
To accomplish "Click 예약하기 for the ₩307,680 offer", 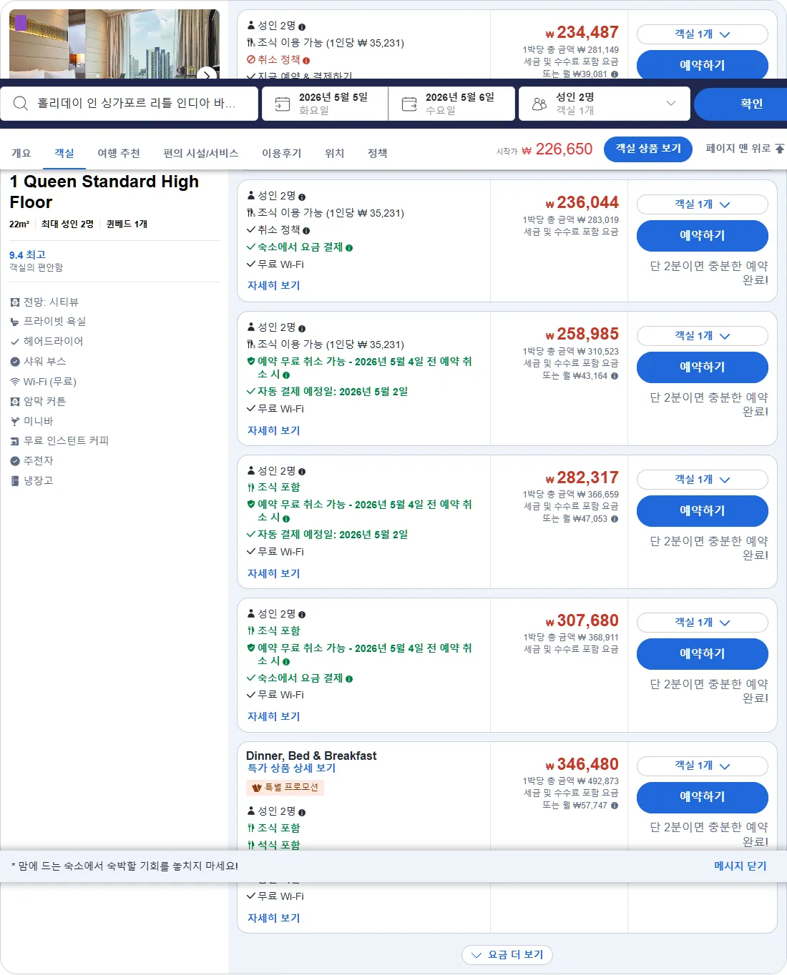I will pyautogui.click(x=703, y=654).
